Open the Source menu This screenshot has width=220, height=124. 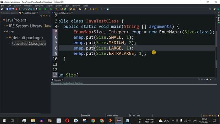point(18,6)
